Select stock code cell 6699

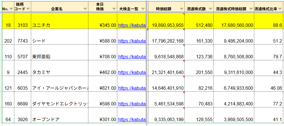[x=23, y=99]
